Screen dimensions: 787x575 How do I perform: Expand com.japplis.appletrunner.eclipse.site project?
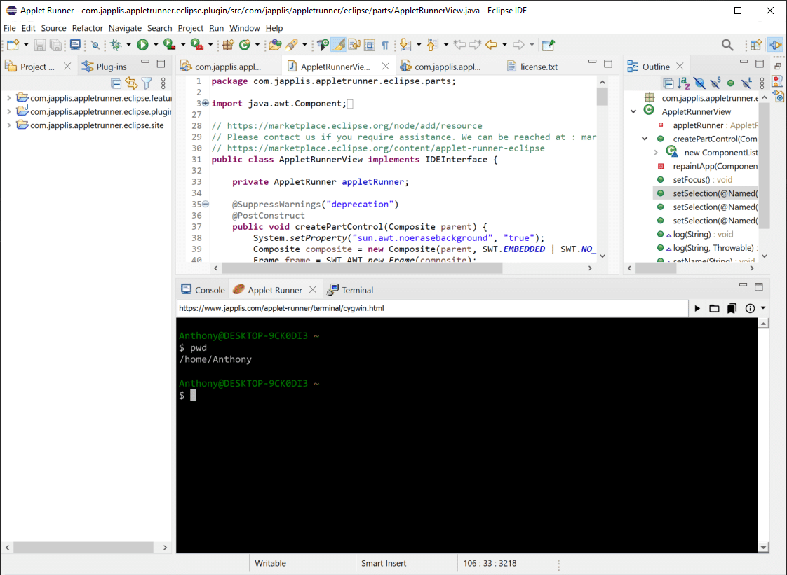click(8, 125)
